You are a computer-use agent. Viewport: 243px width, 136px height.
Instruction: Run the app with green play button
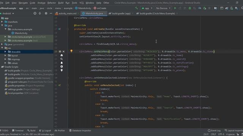click(175, 8)
